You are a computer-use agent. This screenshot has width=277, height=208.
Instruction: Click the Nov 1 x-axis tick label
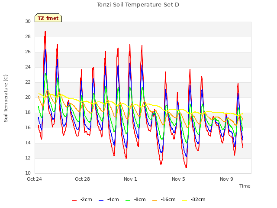[x=130, y=179]
